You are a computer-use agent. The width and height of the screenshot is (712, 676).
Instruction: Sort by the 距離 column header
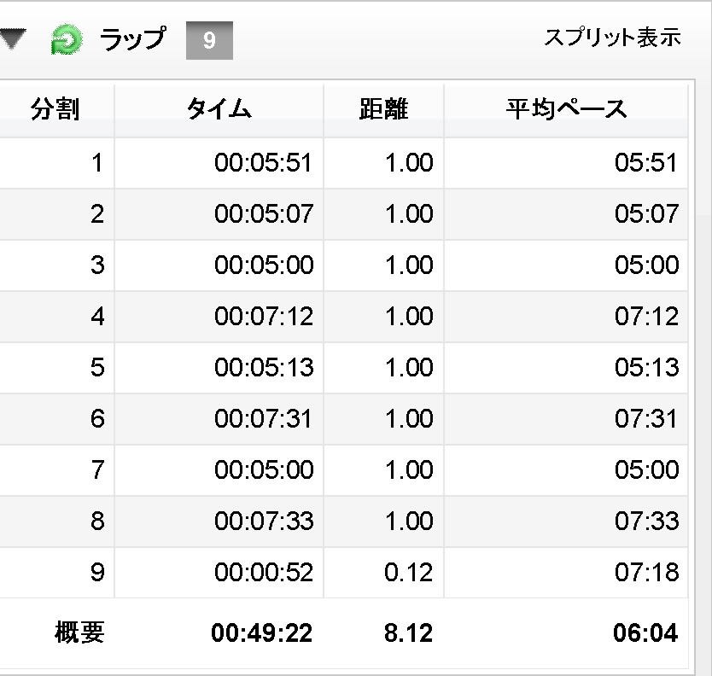(383, 110)
